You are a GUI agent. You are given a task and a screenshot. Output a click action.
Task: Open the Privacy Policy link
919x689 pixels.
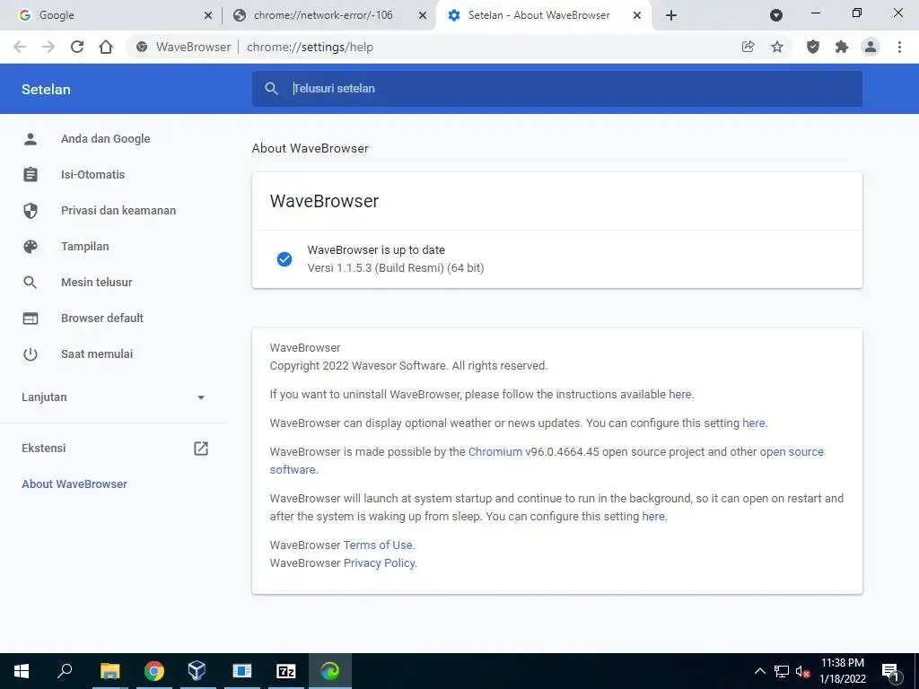380,563
